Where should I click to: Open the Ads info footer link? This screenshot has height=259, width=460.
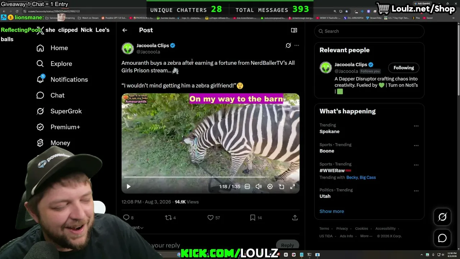click(x=346, y=236)
